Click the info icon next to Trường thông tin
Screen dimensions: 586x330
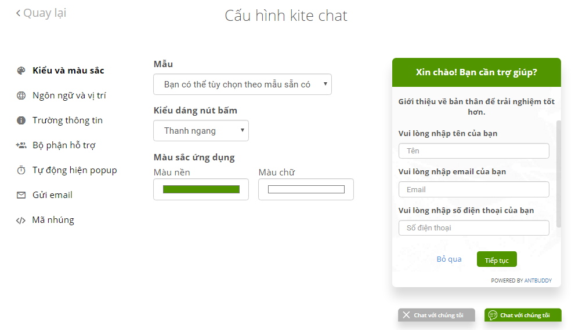[21, 120]
